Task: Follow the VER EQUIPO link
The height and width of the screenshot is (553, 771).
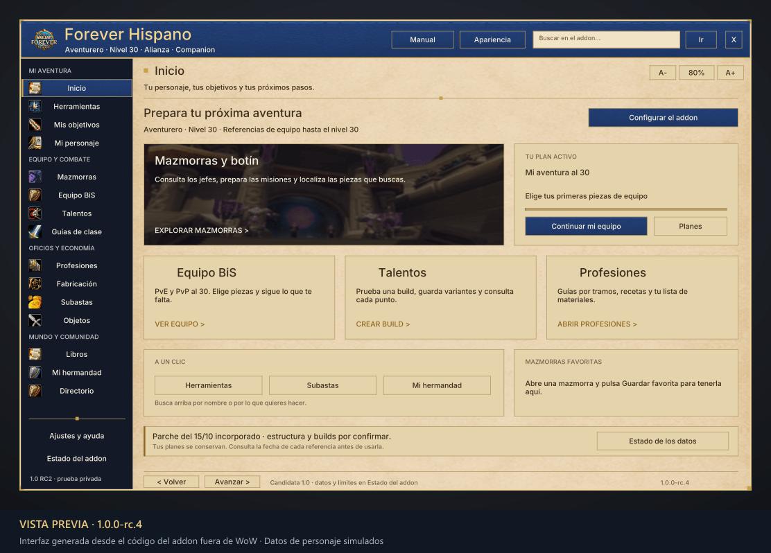Action: 180,324
